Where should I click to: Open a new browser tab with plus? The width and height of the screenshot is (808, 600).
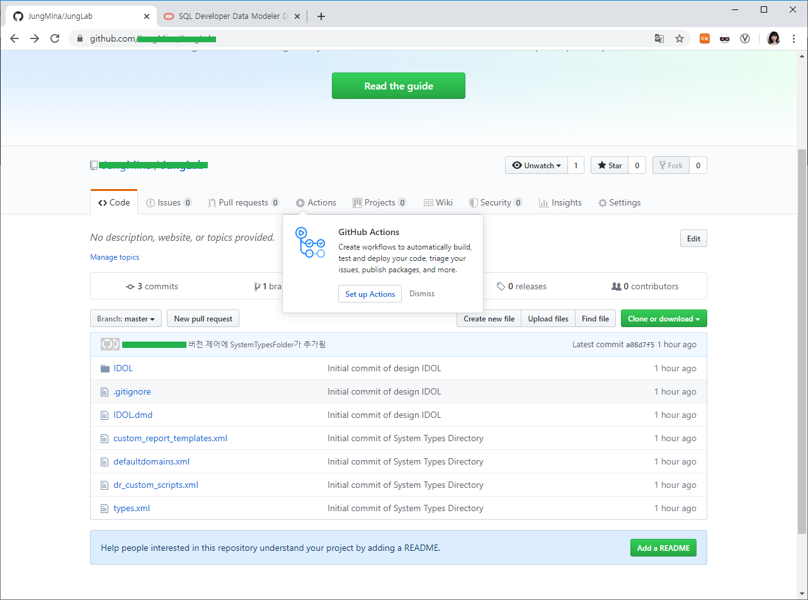321,16
